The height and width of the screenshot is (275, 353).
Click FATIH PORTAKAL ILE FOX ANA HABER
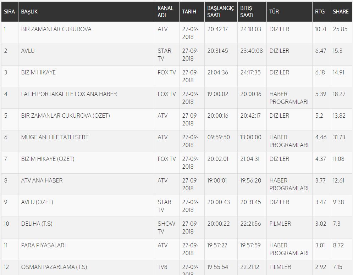pos(69,94)
